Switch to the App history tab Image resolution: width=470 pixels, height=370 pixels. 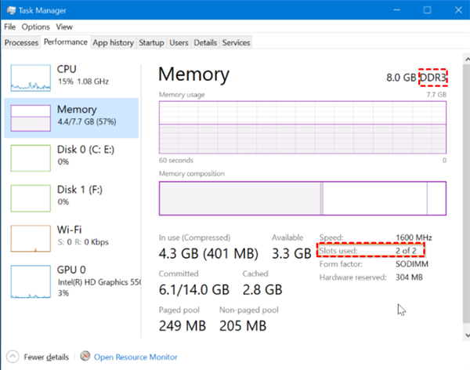point(114,42)
